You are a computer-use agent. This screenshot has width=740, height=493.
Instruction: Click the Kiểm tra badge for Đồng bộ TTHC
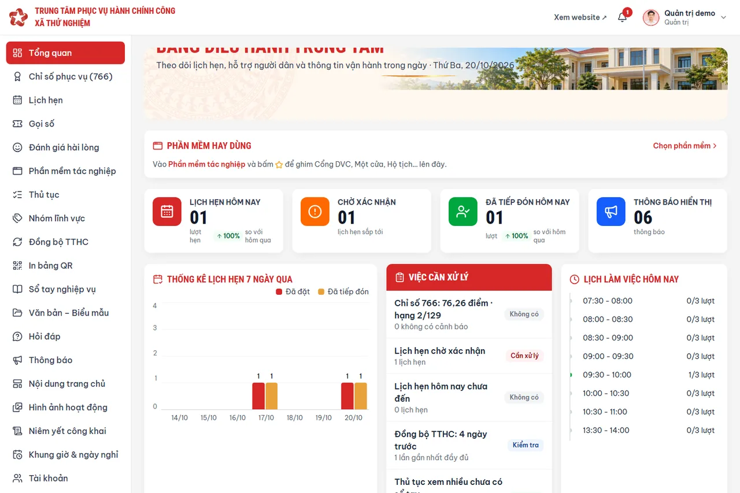point(526,445)
